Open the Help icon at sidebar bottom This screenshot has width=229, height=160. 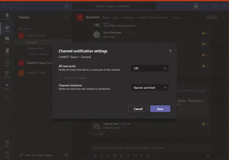(7, 155)
